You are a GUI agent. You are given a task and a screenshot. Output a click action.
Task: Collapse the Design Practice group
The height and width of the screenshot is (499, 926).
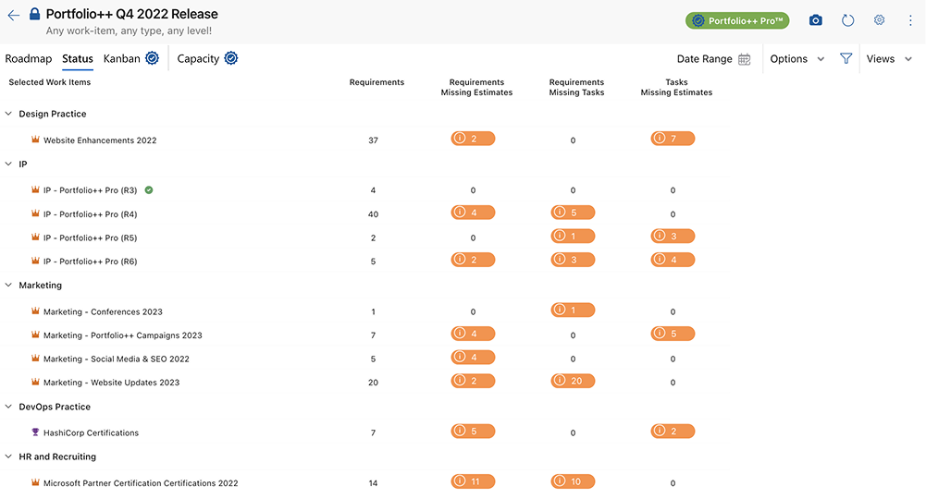tap(9, 114)
